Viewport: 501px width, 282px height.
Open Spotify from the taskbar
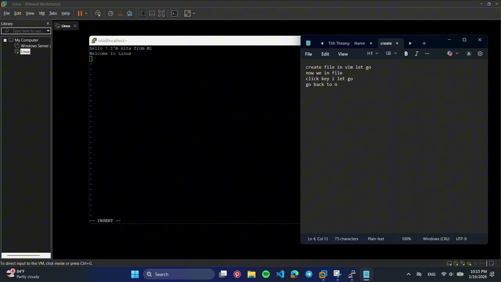pyautogui.click(x=266, y=274)
